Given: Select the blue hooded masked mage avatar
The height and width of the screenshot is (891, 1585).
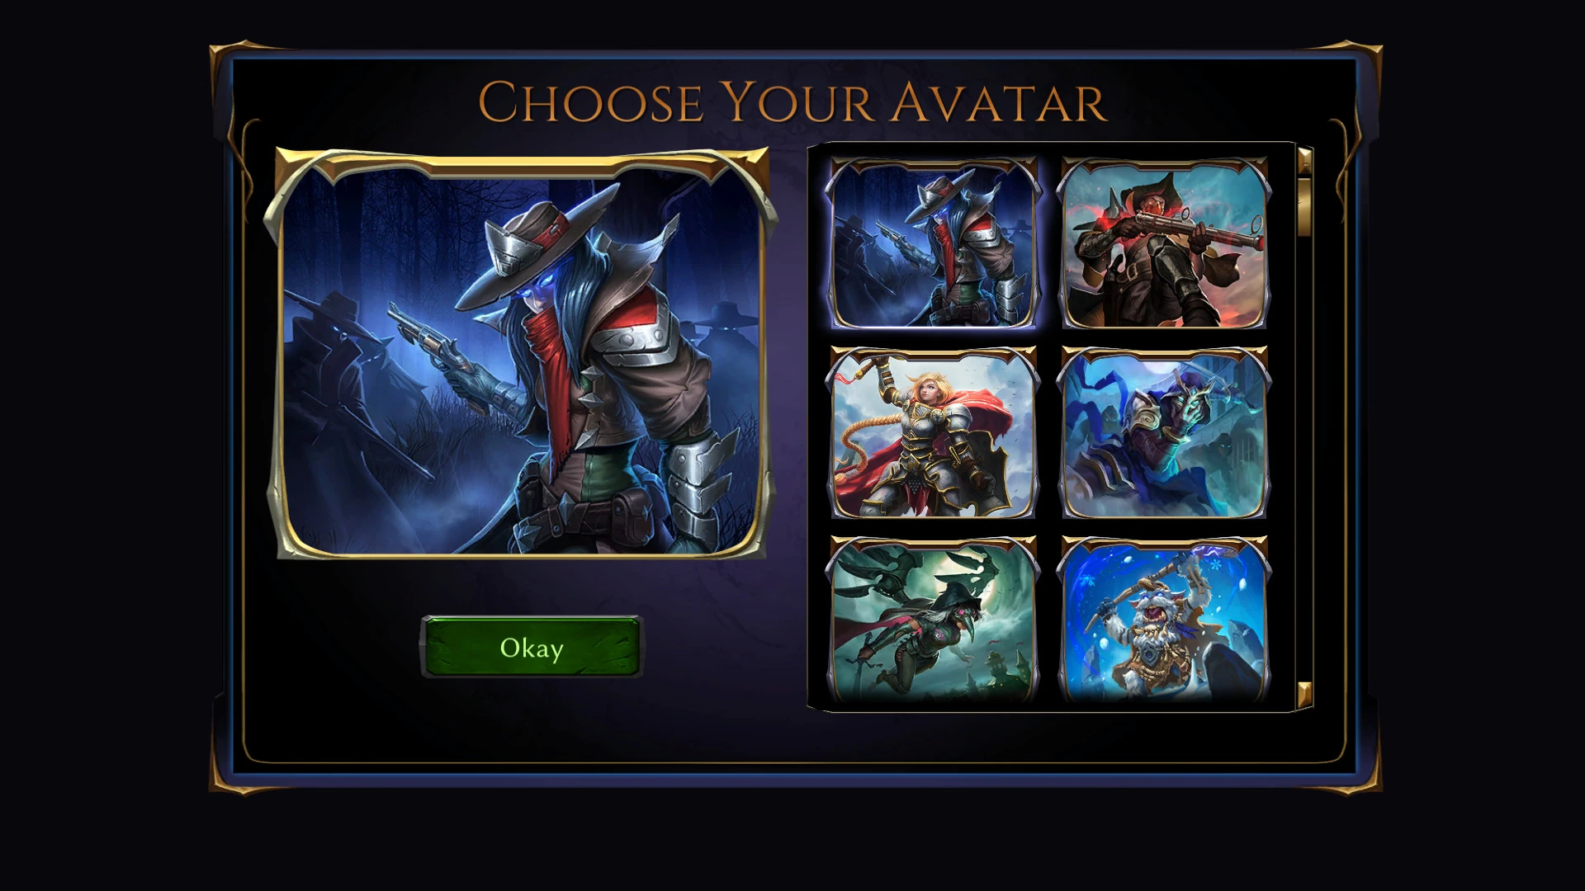Looking at the screenshot, I should pos(1165,433).
